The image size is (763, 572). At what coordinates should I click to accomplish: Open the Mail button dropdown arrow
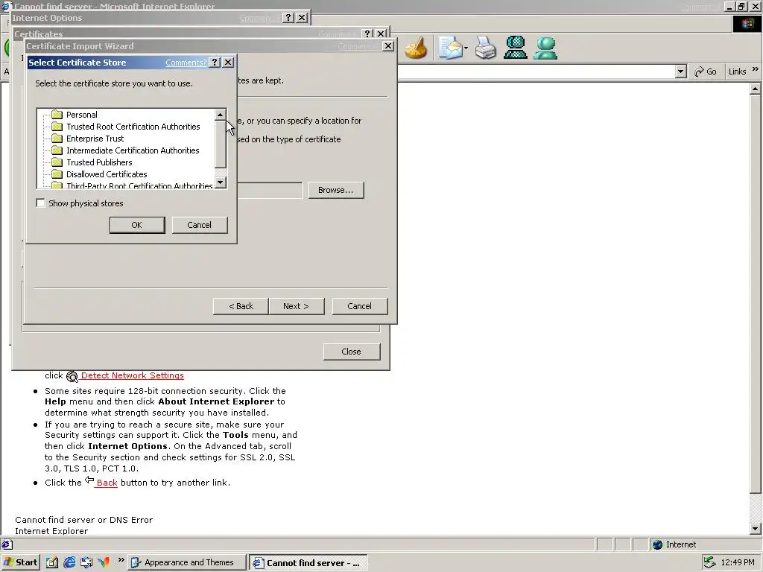coord(466,48)
